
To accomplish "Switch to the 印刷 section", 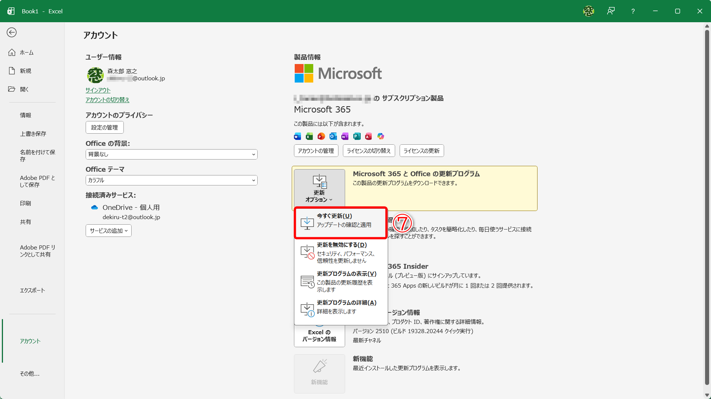I will [26, 203].
